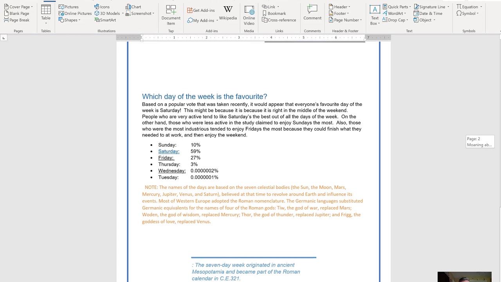Insert a Bookmark

click(x=274, y=13)
